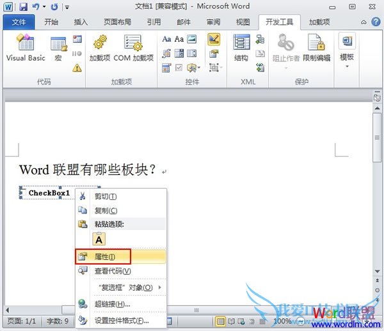Save document from Quick Access Toolbar
This screenshot has height=331, width=384.
coord(23,7)
